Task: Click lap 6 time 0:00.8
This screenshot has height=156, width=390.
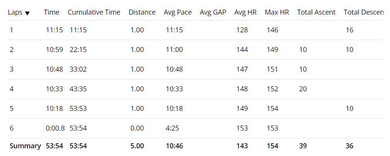Action: 55,128
